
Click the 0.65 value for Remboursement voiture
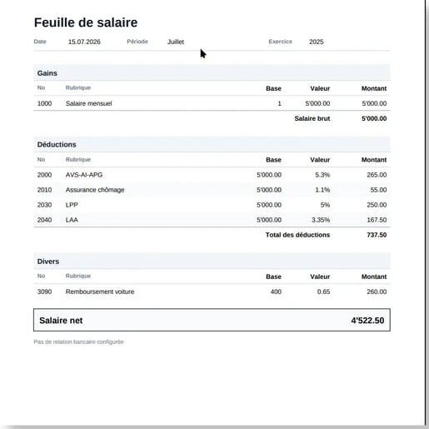pyautogui.click(x=323, y=292)
